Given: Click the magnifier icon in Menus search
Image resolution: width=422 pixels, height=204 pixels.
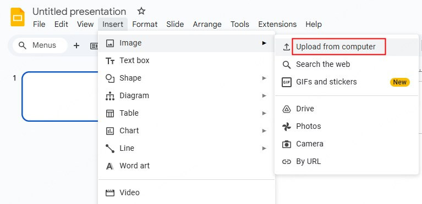Looking at the screenshot, I should 23,46.
